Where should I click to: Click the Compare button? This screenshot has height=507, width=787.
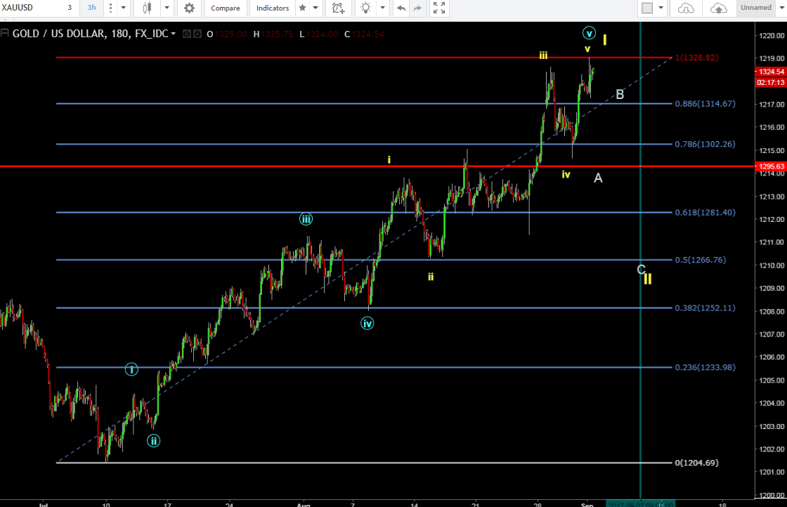tap(226, 8)
